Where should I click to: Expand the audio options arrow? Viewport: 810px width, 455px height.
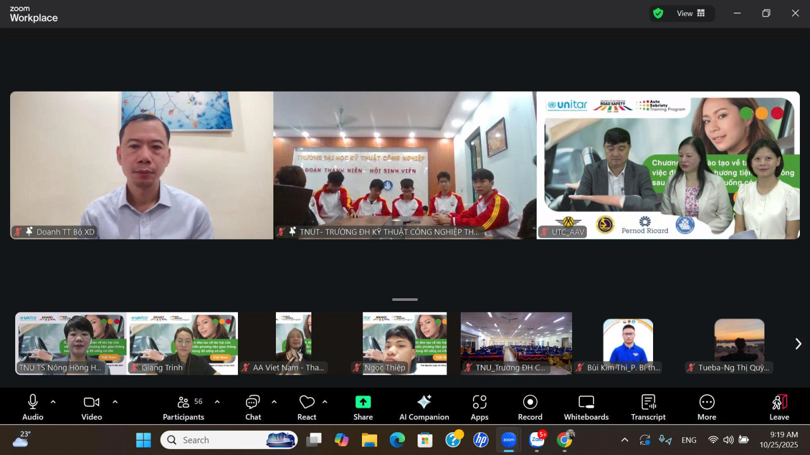tap(53, 402)
